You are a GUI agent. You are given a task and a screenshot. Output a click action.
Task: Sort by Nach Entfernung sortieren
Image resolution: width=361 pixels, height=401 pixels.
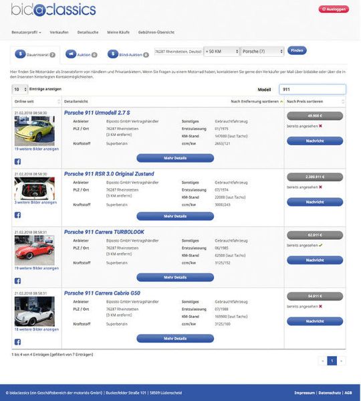[257, 102]
